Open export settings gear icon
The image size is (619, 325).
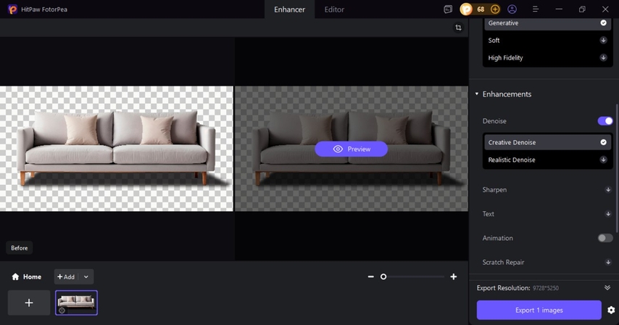point(611,310)
